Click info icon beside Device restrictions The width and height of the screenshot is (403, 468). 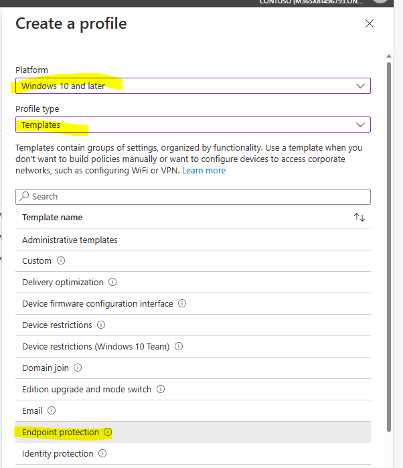[x=101, y=325]
